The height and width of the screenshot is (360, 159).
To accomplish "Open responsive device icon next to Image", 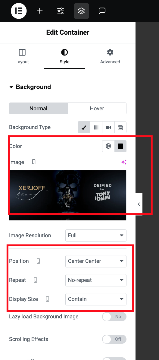I will tap(34, 162).
